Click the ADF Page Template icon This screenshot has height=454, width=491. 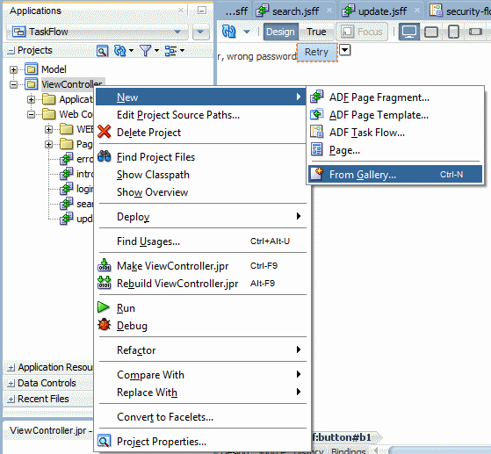tap(316, 114)
